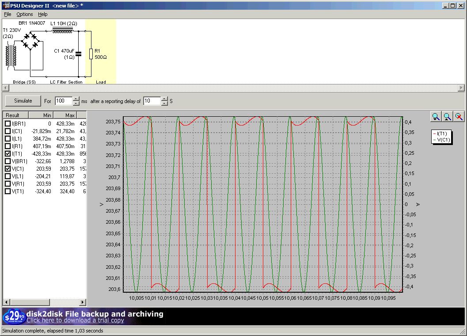Disable the I(T1) result trace checkbox
The image size is (467, 336).
[x=8, y=154]
